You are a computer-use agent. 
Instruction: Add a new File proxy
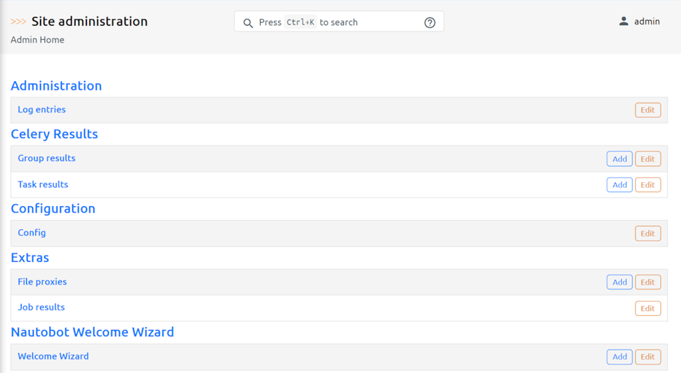coord(619,282)
